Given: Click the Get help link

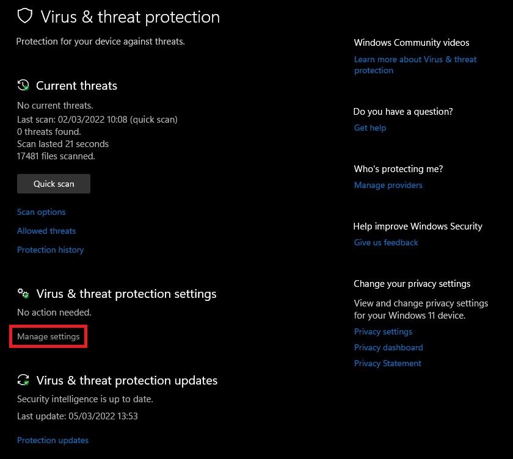Looking at the screenshot, I should pyautogui.click(x=370, y=128).
